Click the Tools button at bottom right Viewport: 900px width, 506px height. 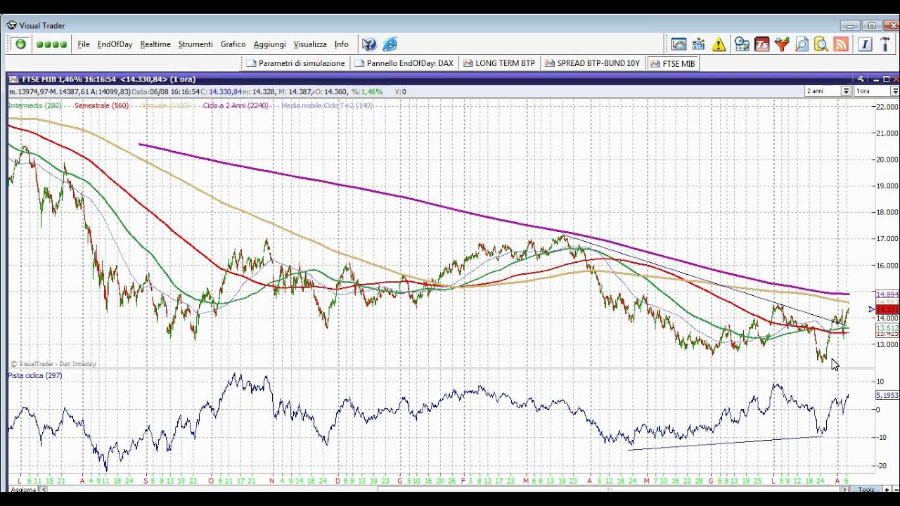point(866,490)
